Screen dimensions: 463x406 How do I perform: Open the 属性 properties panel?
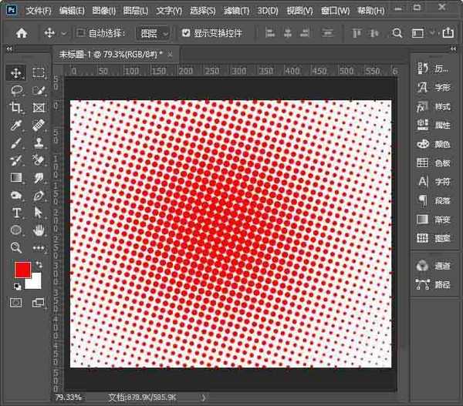[434, 125]
